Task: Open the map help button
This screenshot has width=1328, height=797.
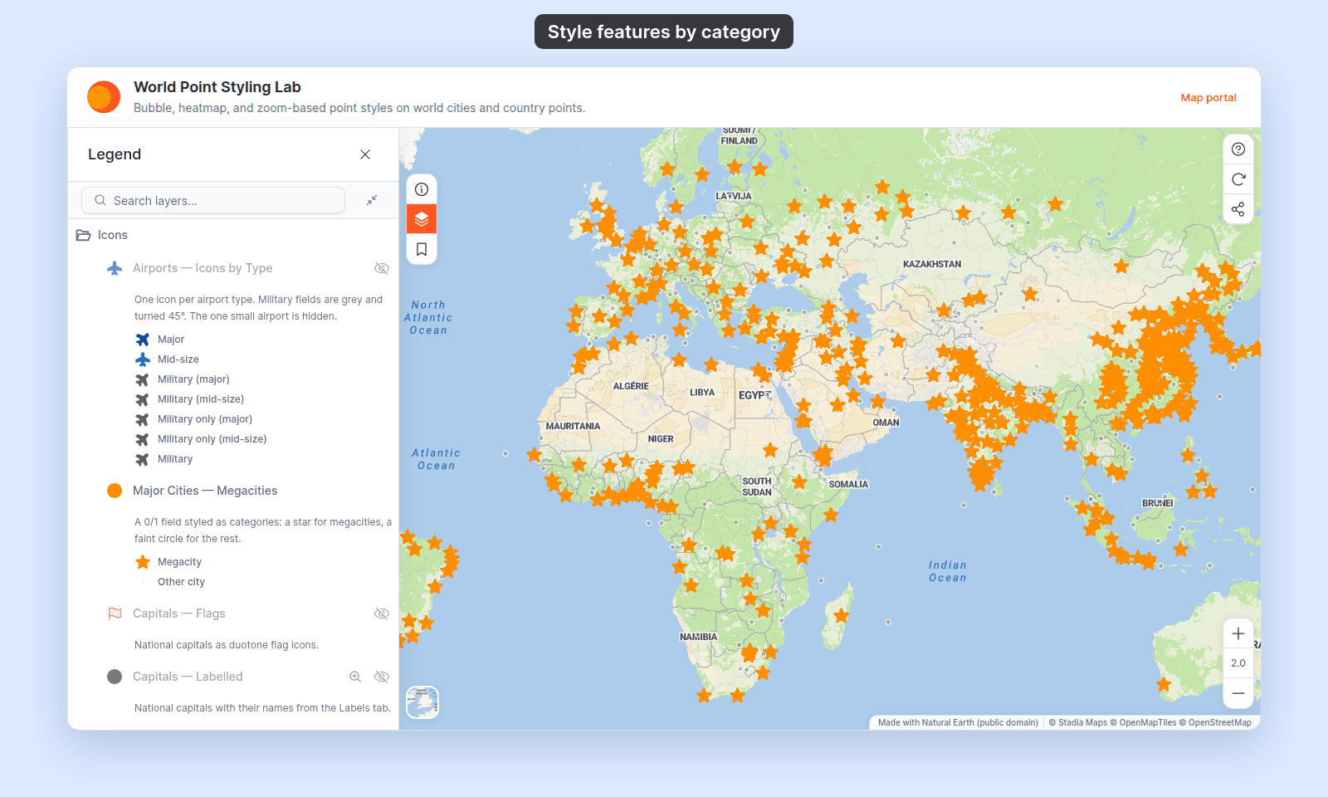Action: click(x=1238, y=149)
